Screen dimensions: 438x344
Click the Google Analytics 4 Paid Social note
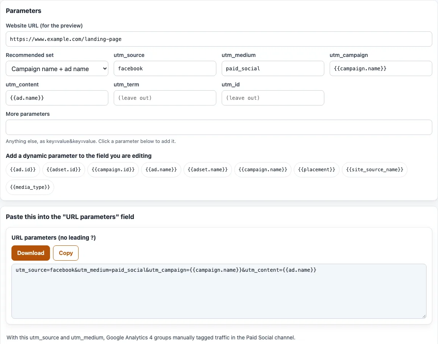pyautogui.click(x=151, y=338)
